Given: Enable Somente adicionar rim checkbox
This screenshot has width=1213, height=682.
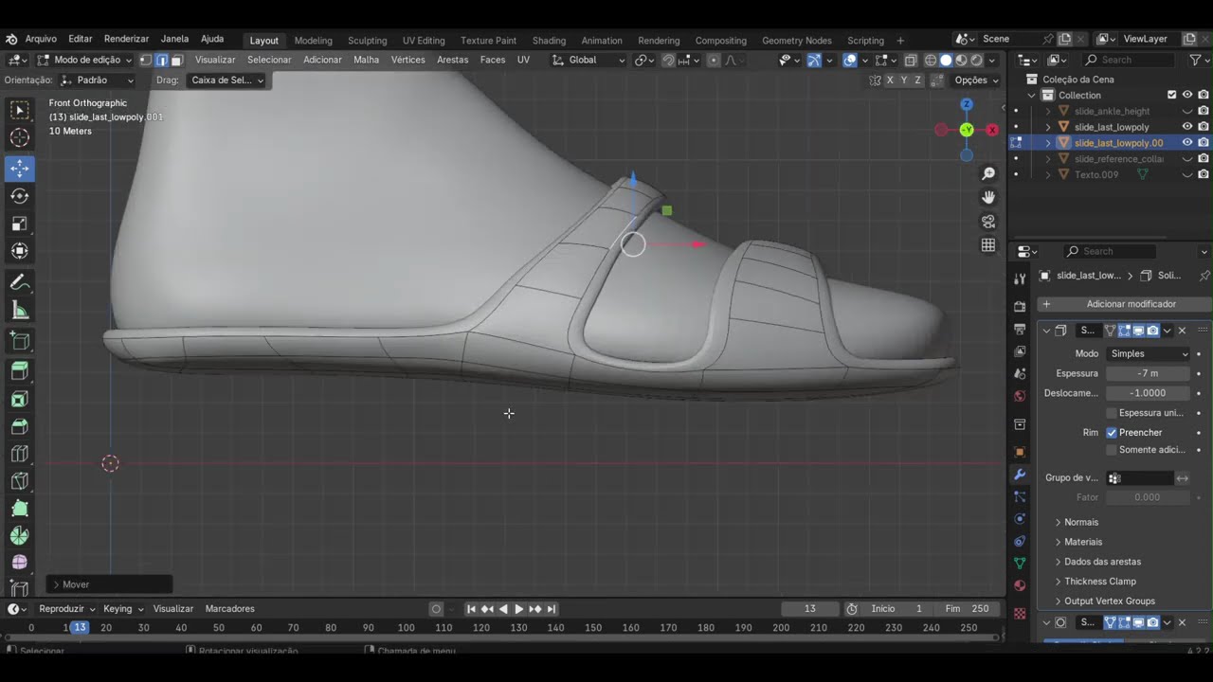Looking at the screenshot, I should [x=1112, y=450].
